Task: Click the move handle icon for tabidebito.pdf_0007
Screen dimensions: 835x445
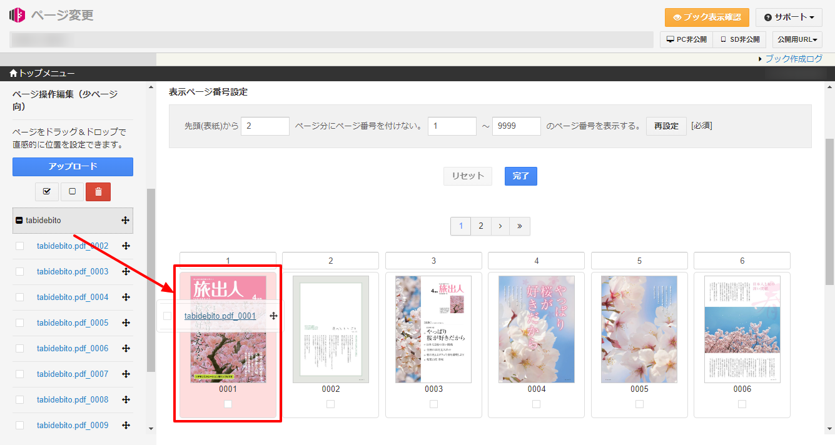Action: 126,374
